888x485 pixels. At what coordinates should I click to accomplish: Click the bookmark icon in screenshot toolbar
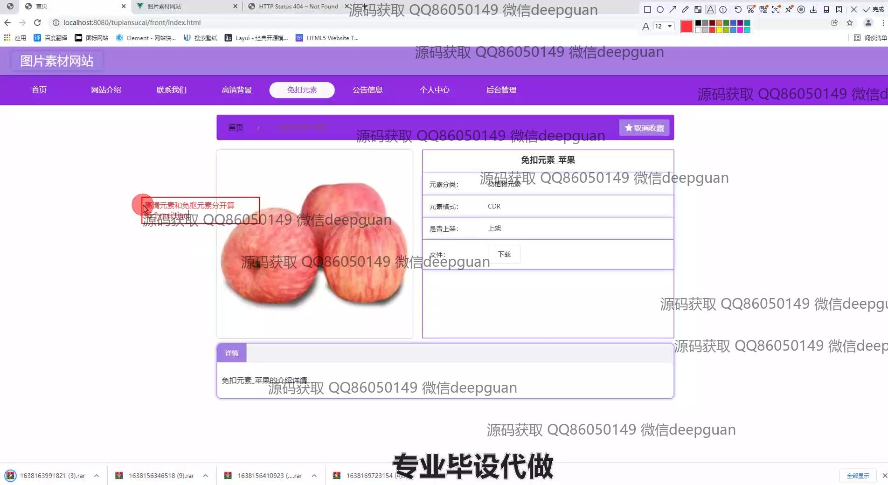point(839,9)
